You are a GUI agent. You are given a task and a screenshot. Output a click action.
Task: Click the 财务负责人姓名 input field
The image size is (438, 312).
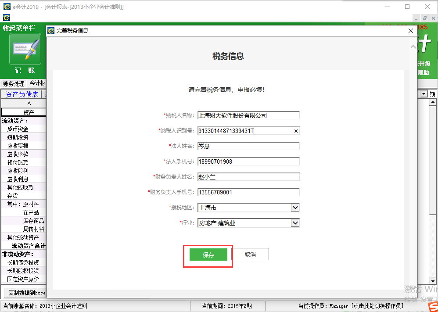pos(248,177)
